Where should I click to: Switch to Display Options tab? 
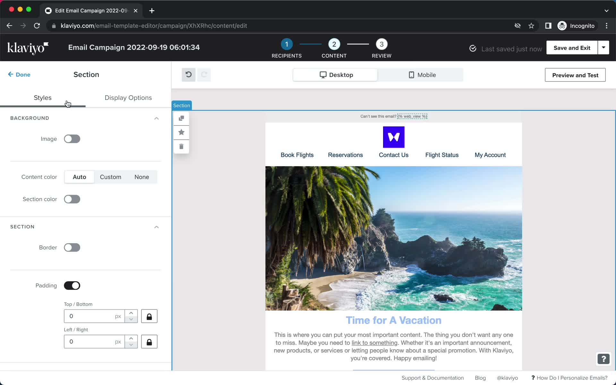click(x=128, y=98)
